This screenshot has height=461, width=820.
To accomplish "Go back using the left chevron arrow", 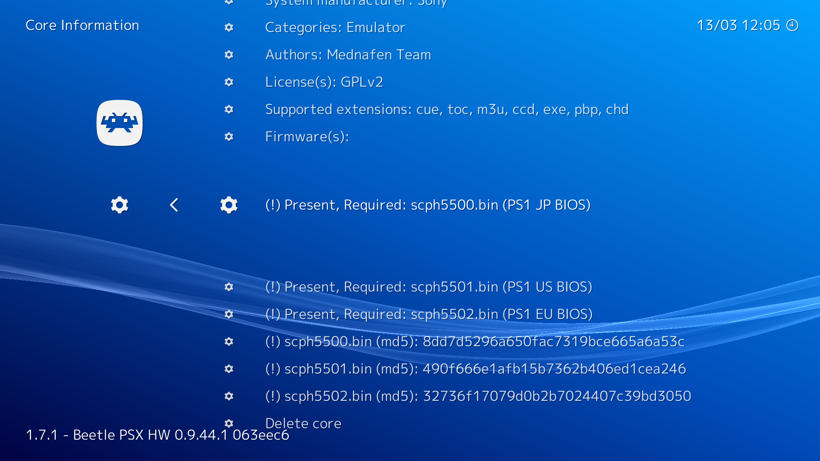I will [174, 205].
